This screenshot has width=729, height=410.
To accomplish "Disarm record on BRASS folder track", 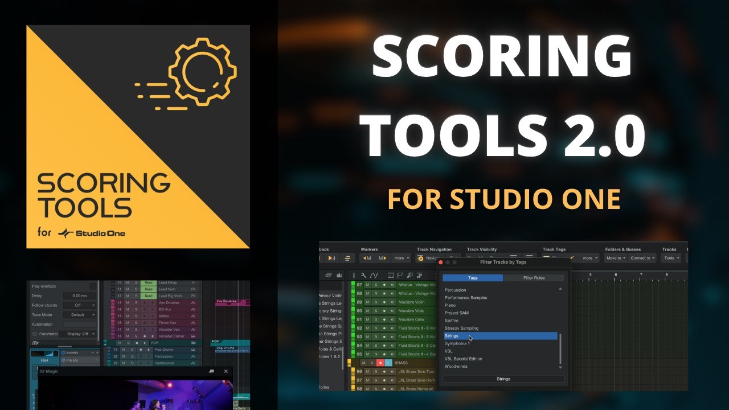I will (380, 363).
